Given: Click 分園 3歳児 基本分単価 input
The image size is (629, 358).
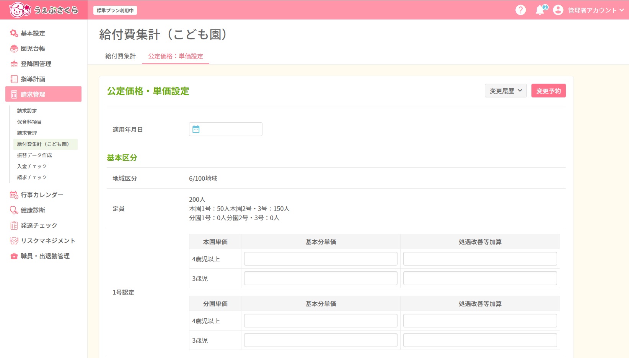Looking at the screenshot, I should 321,340.
